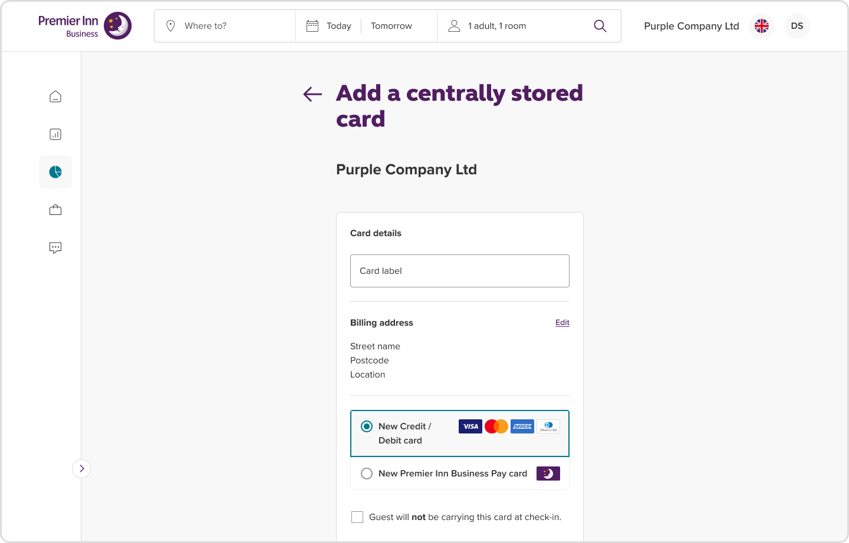Tick Guest will not be carrying card checkbox
The width and height of the screenshot is (849, 543).
(357, 517)
